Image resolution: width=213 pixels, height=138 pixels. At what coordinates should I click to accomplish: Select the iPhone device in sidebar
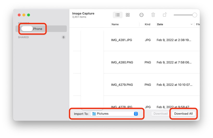[37, 29]
